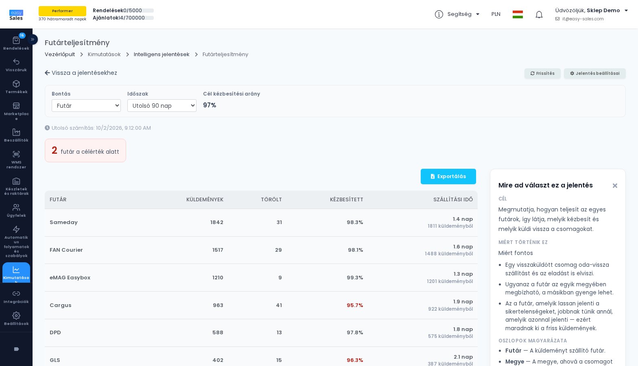Open Készletek és raktárak section

coord(16,186)
